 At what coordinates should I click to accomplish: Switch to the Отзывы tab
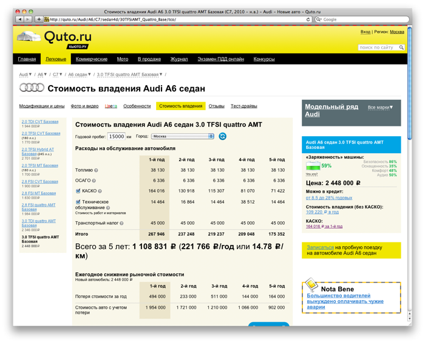pyautogui.click(x=217, y=106)
